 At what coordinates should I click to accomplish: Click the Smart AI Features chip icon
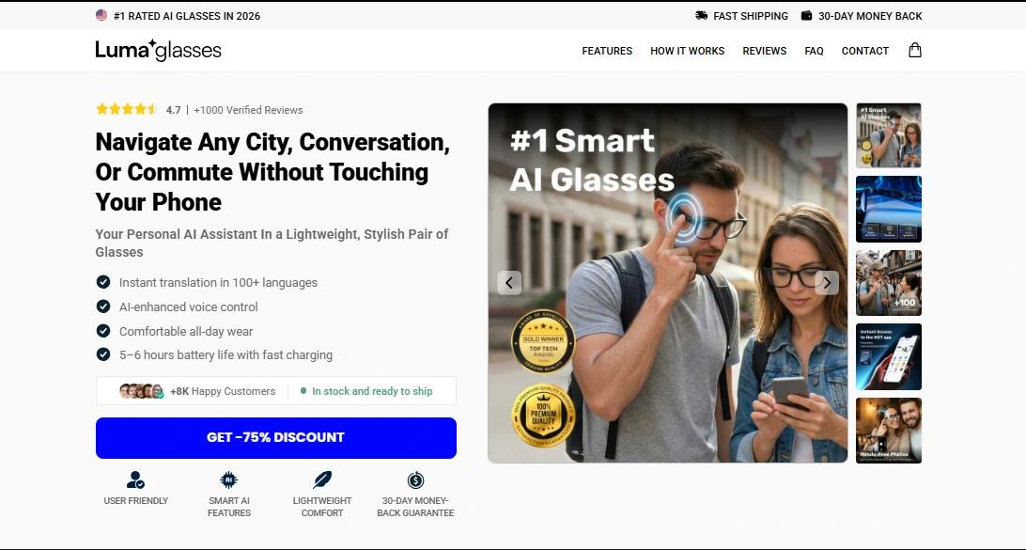tap(228, 479)
